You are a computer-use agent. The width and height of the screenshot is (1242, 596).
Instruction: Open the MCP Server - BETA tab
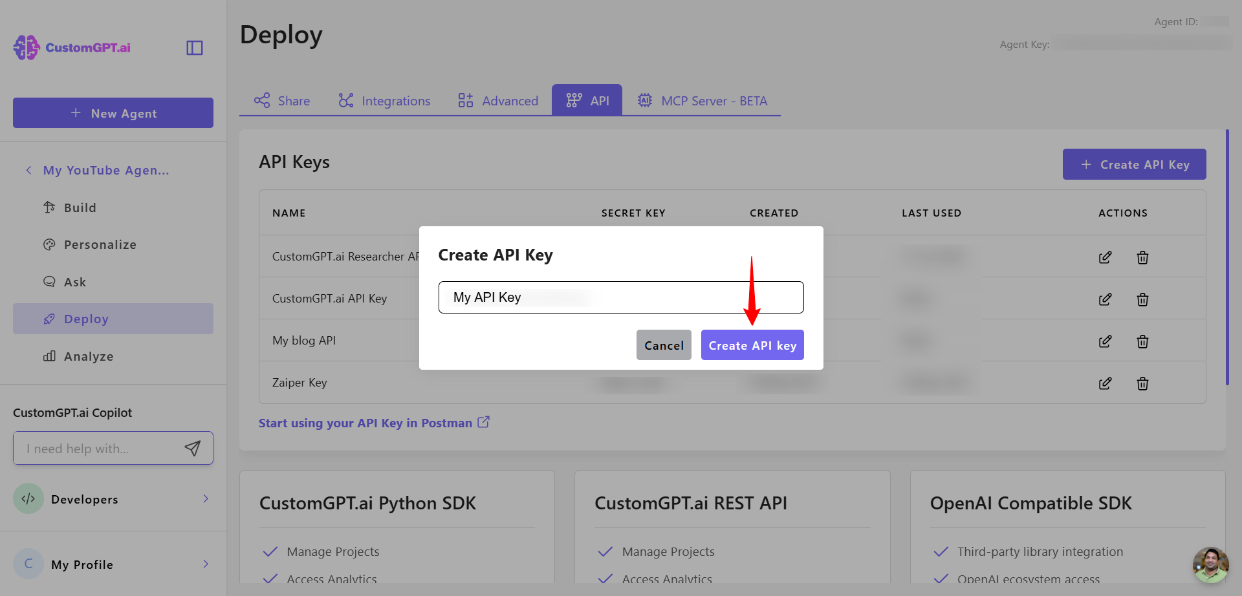tap(703, 101)
